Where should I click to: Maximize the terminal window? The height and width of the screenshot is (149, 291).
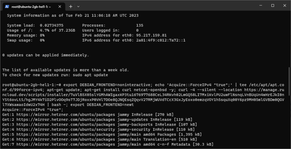pyautogui.click(x=273, y=6)
